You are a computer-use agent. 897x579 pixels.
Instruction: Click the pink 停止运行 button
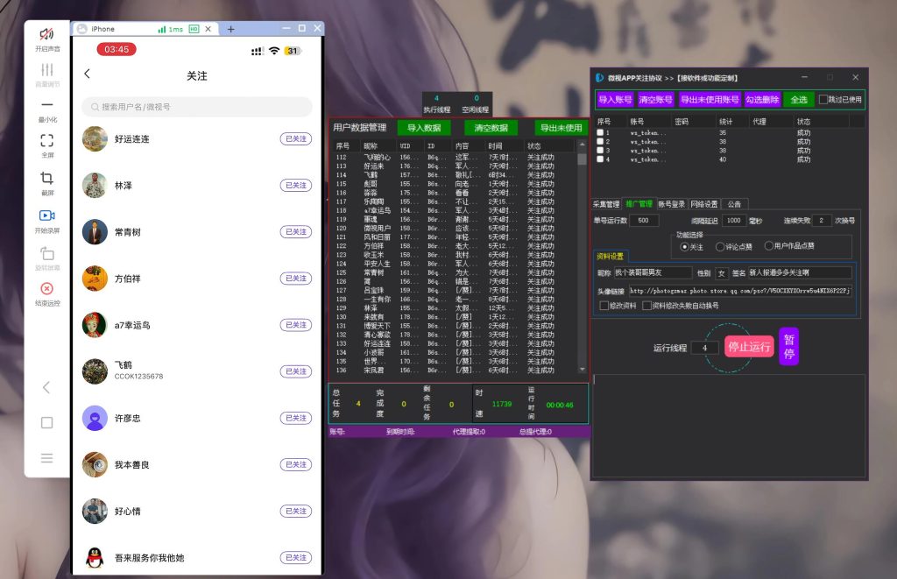coord(749,347)
